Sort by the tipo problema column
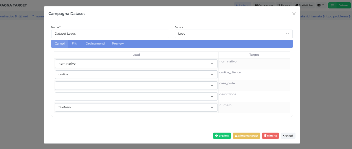Screen dimensions: 352x149 point(338,16)
